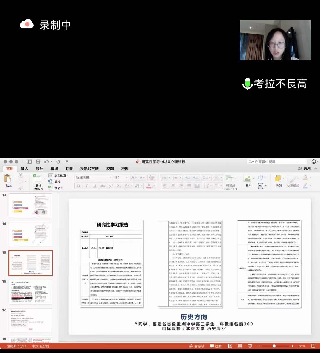Toggle Italic formatting button
320x353 pixels.
click(87, 186)
